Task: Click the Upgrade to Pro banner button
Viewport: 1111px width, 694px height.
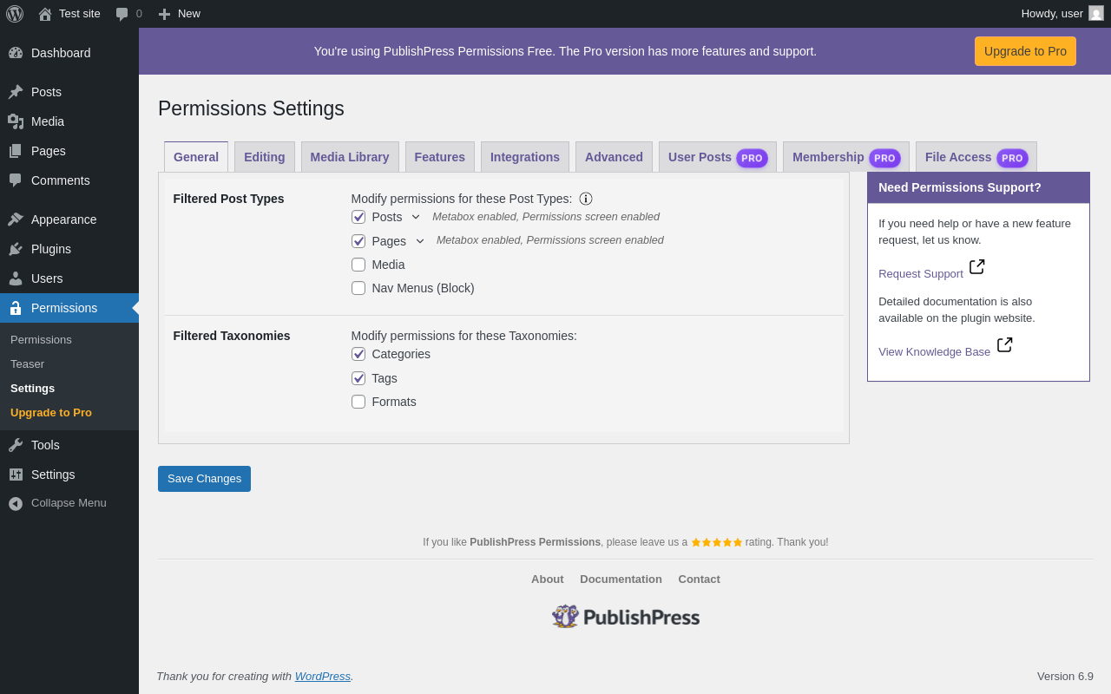Action: point(1025,51)
